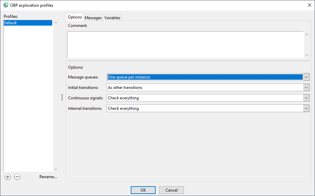Click the OBP application icon in title bar

click(x=6, y=5)
